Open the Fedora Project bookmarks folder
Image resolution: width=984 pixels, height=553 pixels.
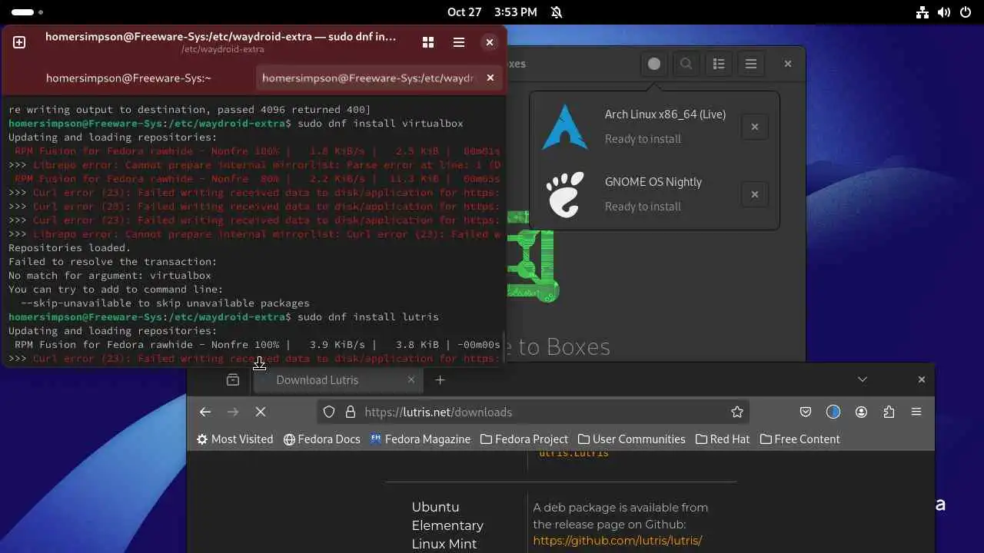(524, 439)
